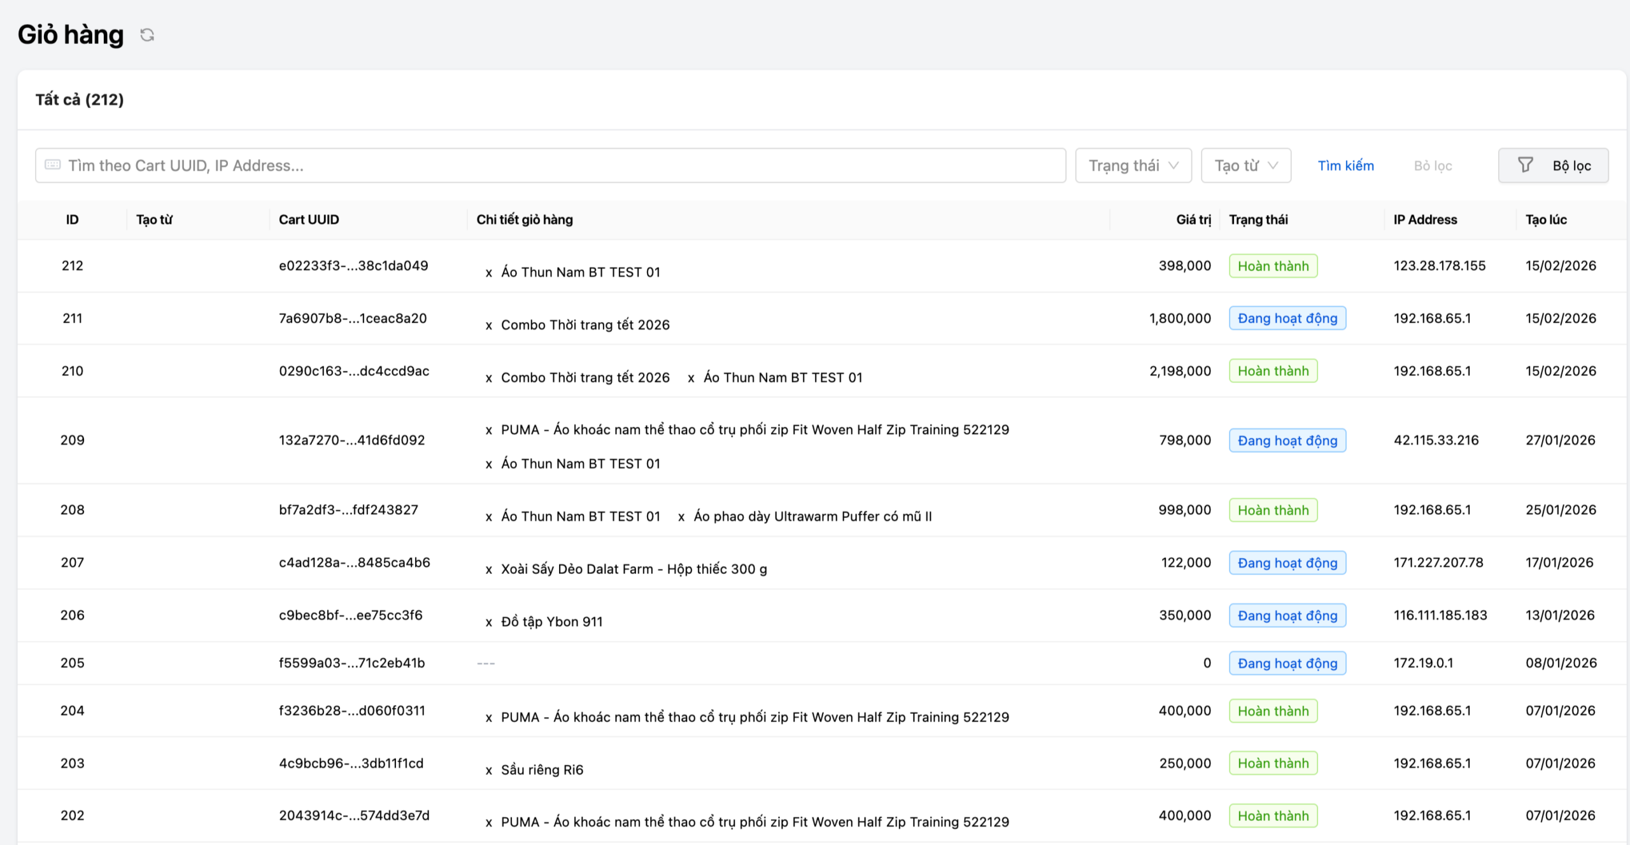
Task: Click Hoàn thành badge for cart 212
Action: [x=1273, y=266]
